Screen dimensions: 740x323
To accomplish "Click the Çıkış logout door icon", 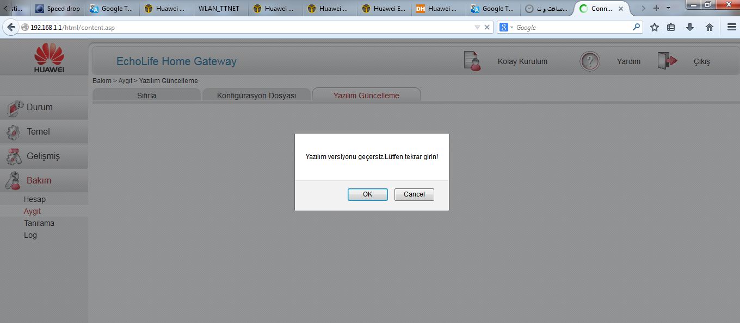I will pyautogui.click(x=667, y=61).
